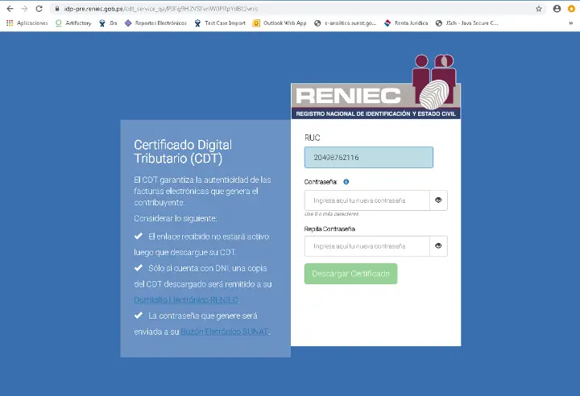The height and width of the screenshot is (396, 580).
Task: Click into the Contraseña password input
Action: 367,200
